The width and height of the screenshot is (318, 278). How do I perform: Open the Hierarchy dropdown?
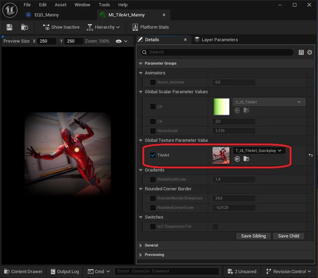103,27
